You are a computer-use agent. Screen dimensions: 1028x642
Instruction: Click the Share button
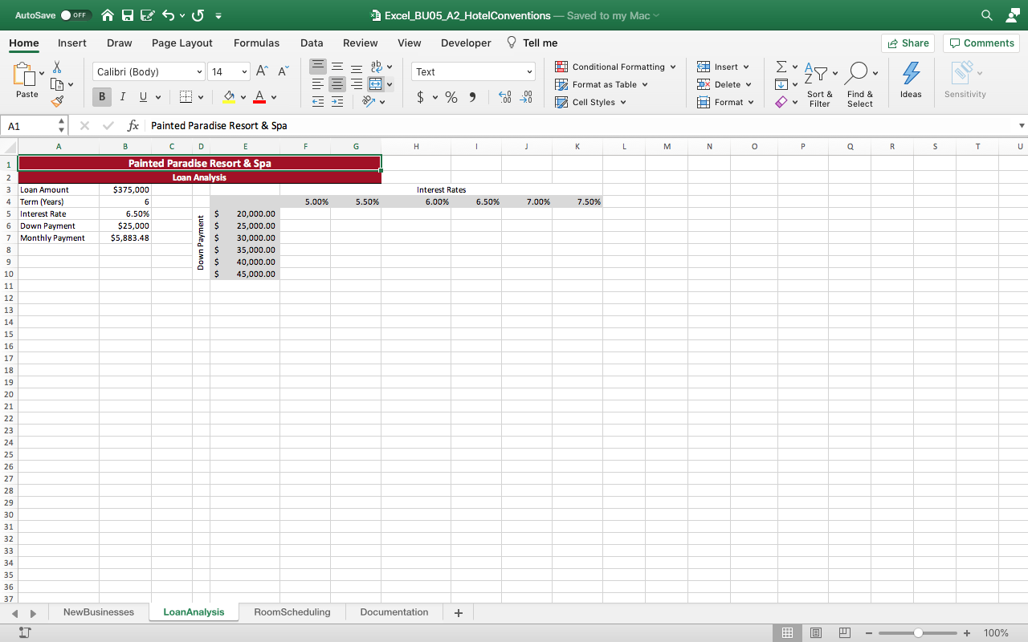click(x=908, y=43)
